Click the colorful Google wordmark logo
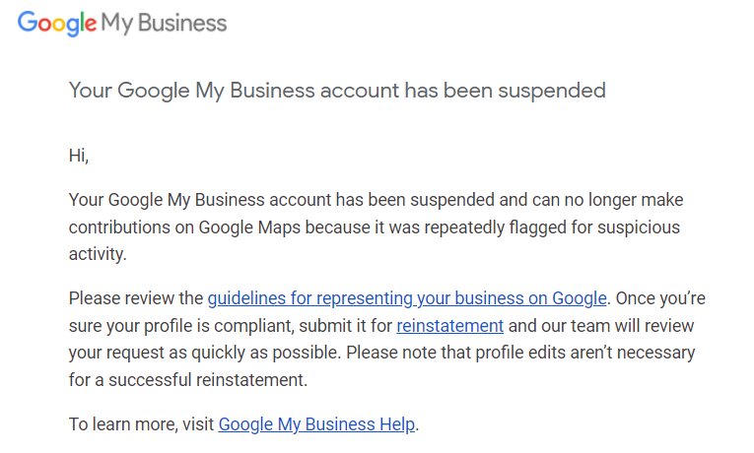The image size is (754, 453). (x=57, y=23)
